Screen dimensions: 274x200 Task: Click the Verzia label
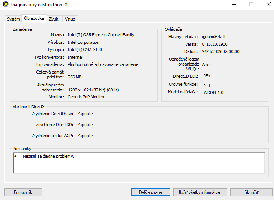coord(191,44)
